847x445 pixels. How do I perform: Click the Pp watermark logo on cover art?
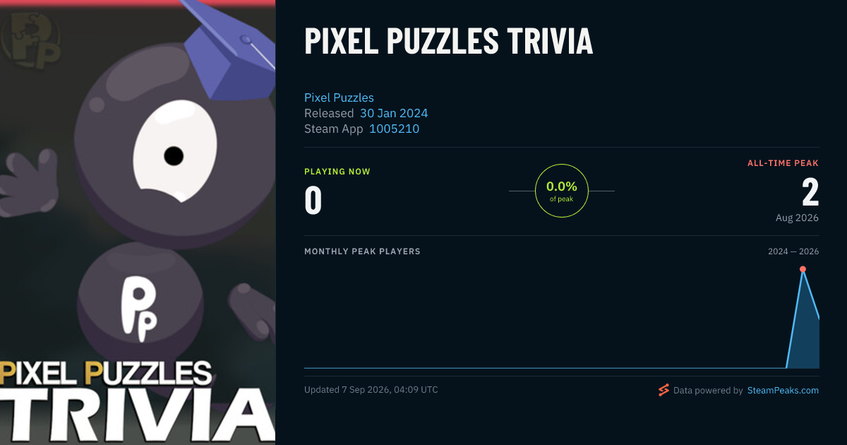(x=31, y=40)
